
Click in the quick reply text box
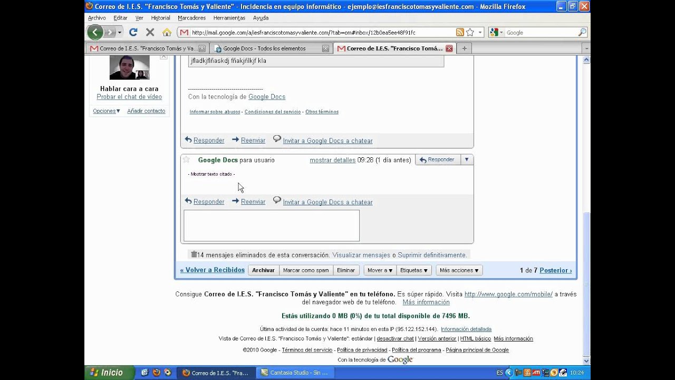(272, 225)
